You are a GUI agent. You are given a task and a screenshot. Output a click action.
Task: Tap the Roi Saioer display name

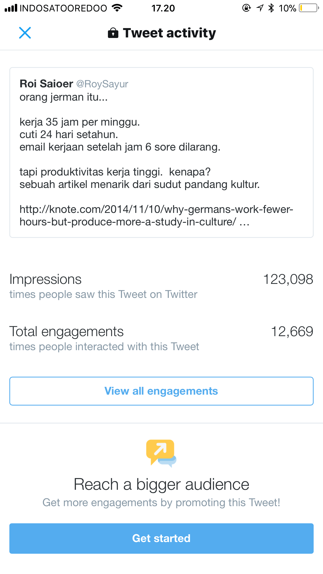tap(46, 84)
